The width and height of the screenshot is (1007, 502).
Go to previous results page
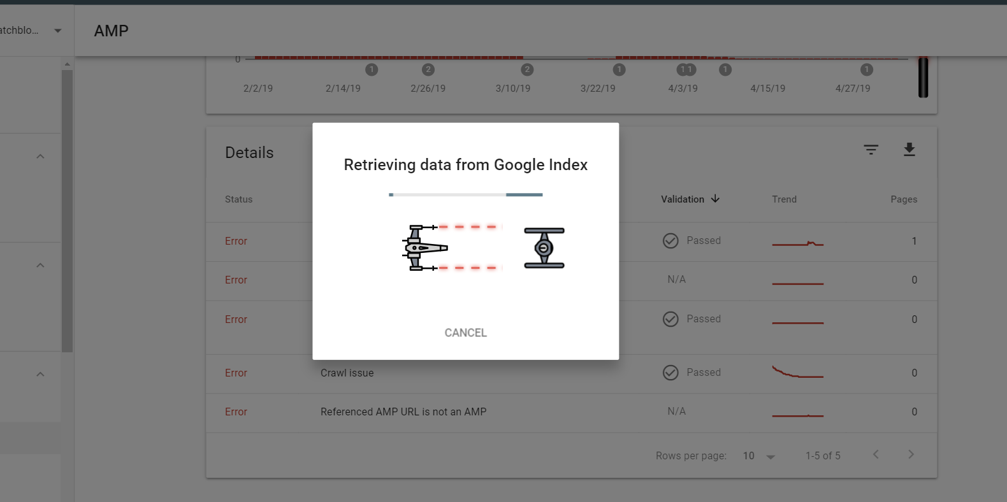(876, 454)
